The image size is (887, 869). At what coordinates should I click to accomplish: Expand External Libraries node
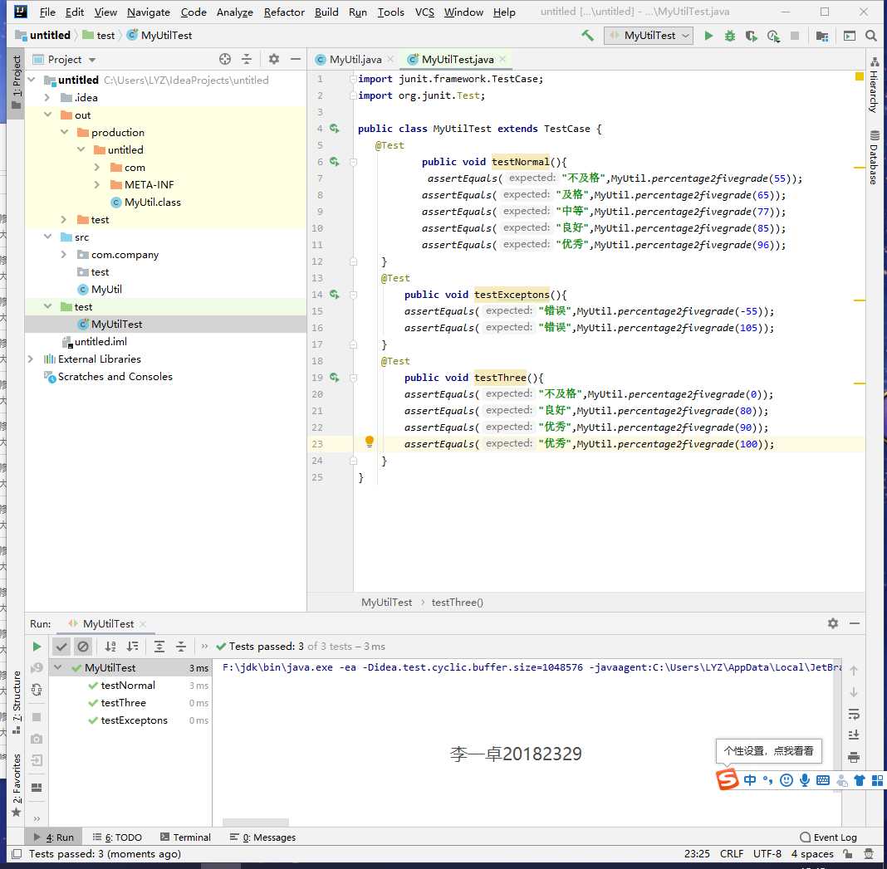pyautogui.click(x=31, y=359)
